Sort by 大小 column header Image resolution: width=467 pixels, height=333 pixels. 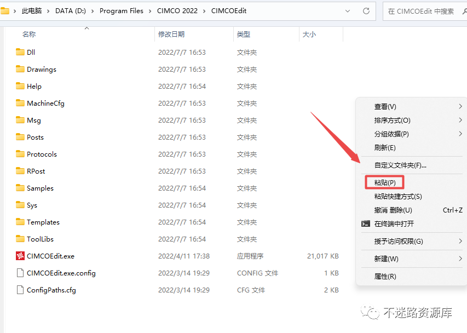(x=309, y=35)
